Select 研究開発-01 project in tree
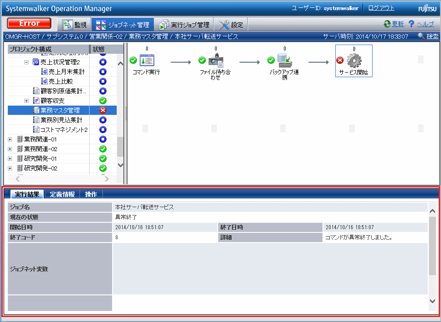This screenshot has width=441, height=322. (x=40, y=158)
